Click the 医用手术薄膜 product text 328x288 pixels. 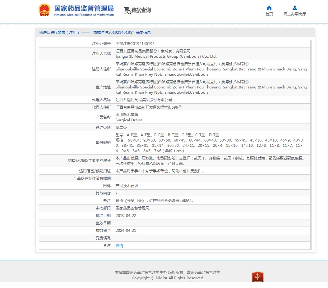[x=127, y=115]
